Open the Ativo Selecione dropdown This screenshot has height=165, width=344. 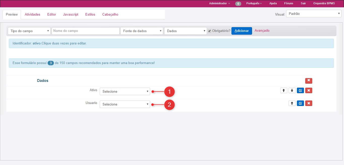tap(125, 91)
